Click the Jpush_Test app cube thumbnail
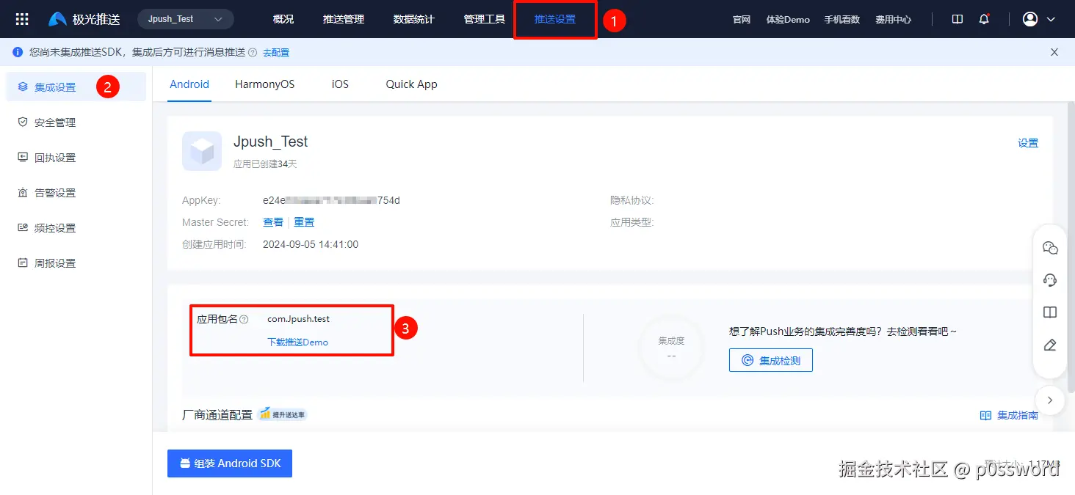1075x495 pixels. 202,151
